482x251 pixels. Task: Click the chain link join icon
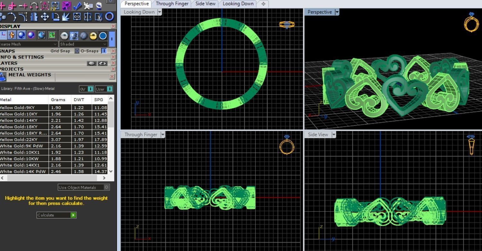click(77, 17)
